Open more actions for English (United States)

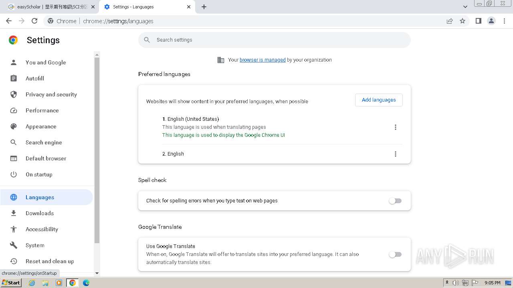point(396,127)
